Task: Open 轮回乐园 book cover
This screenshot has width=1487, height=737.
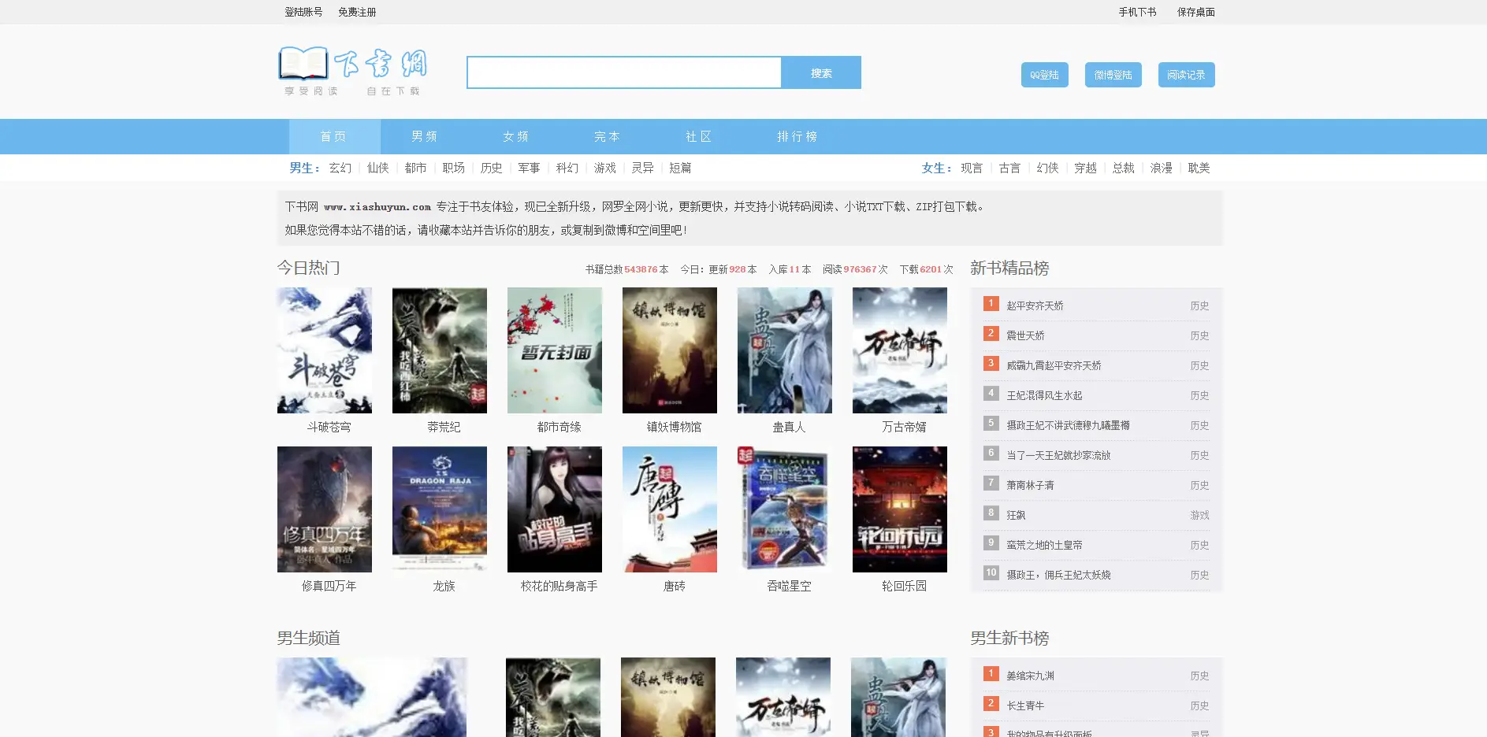Action: (x=900, y=509)
